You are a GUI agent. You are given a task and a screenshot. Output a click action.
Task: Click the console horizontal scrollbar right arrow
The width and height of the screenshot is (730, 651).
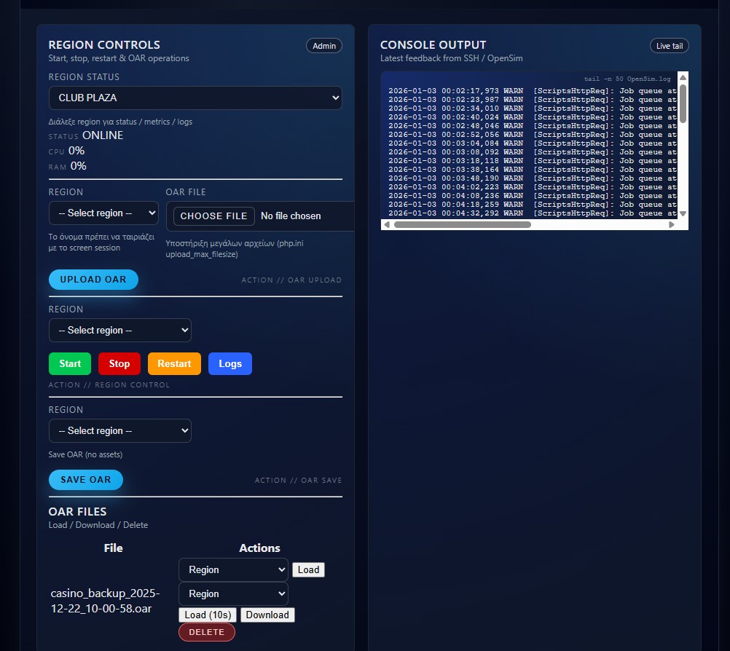coord(672,225)
